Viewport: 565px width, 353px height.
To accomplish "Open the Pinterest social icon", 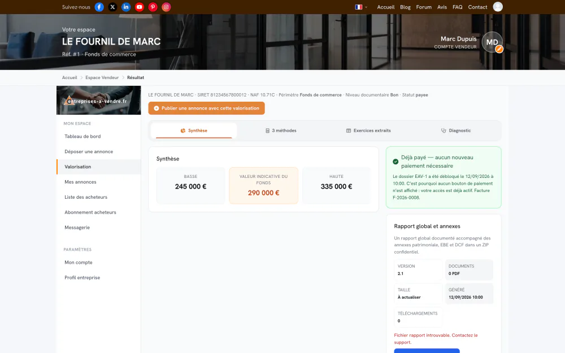I will click(x=153, y=7).
